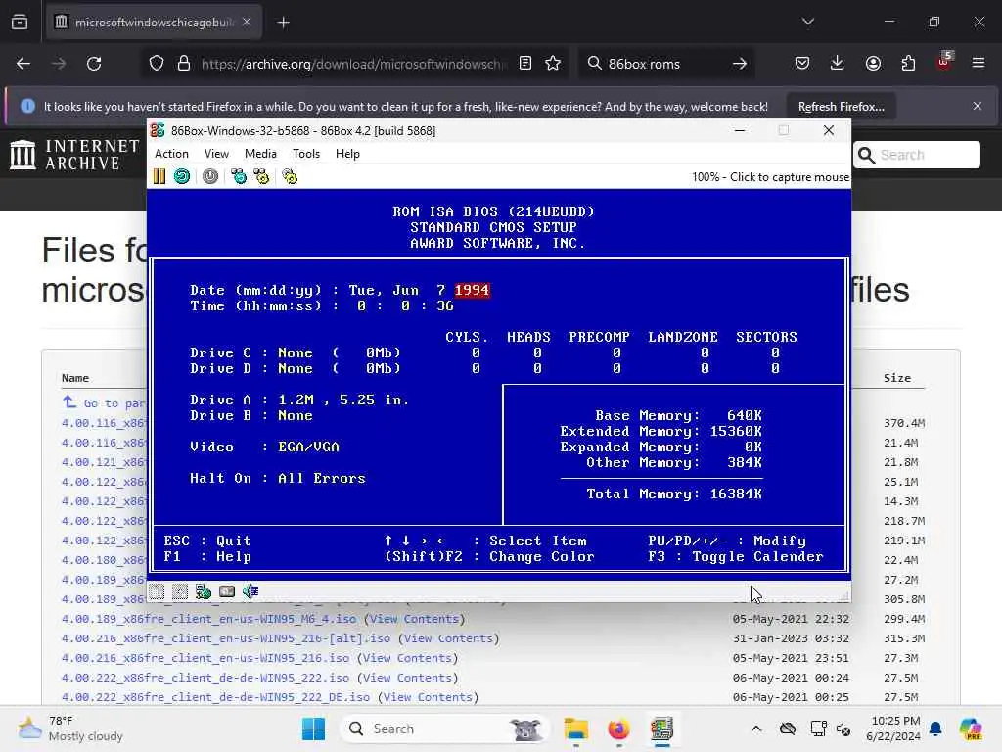Pause the 86Box emulation
Viewport: 1002px width, 752px height.
pyautogui.click(x=159, y=176)
